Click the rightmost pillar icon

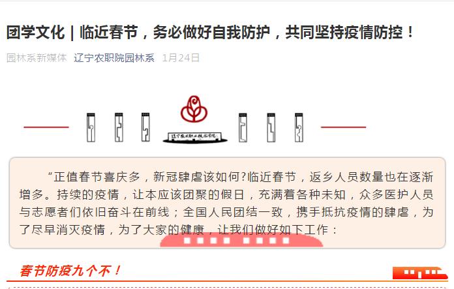point(299,127)
